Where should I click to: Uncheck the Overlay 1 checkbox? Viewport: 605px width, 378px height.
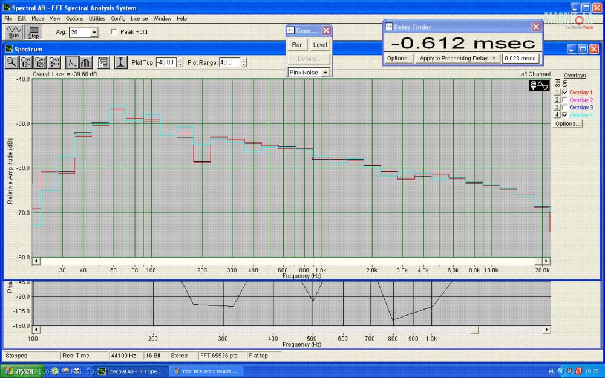coord(565,93)
